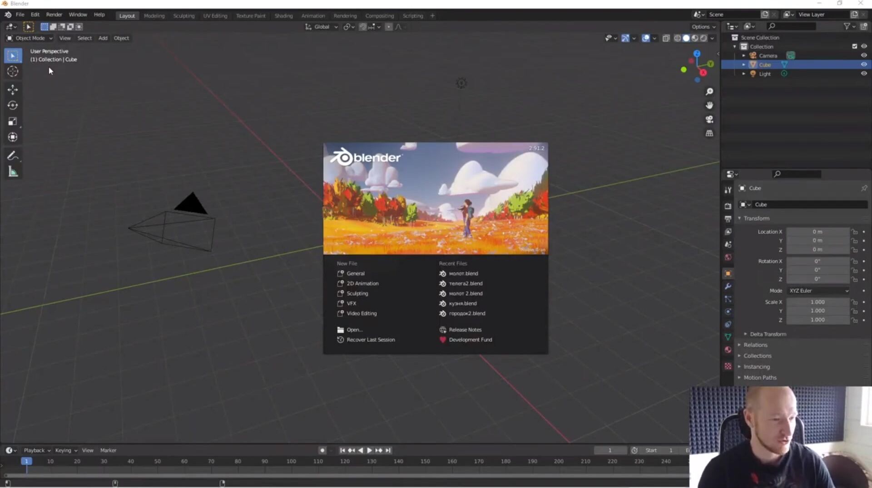Open the World properties tab icon
The image size is (872, 488).
coord(728,257)
